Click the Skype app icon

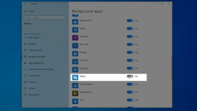(75, 78)
